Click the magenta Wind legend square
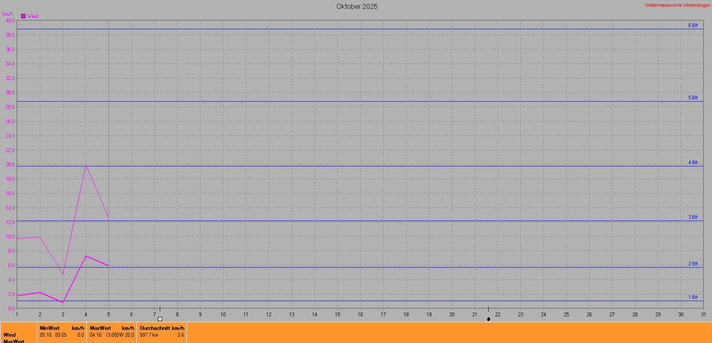The image size is (712, 343). pyautogui.click(x=23, y=16)
